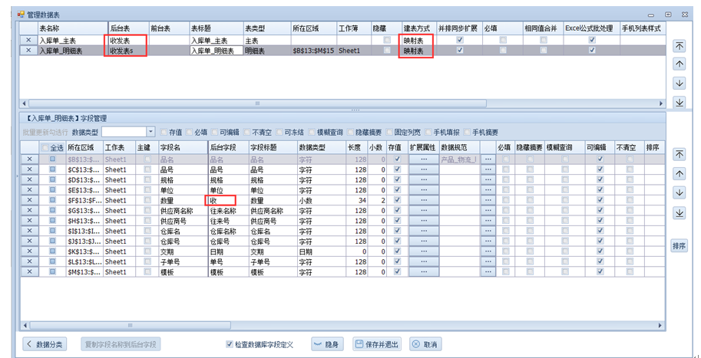Remove the 数量 field row with X

click(x=28, y=200)
